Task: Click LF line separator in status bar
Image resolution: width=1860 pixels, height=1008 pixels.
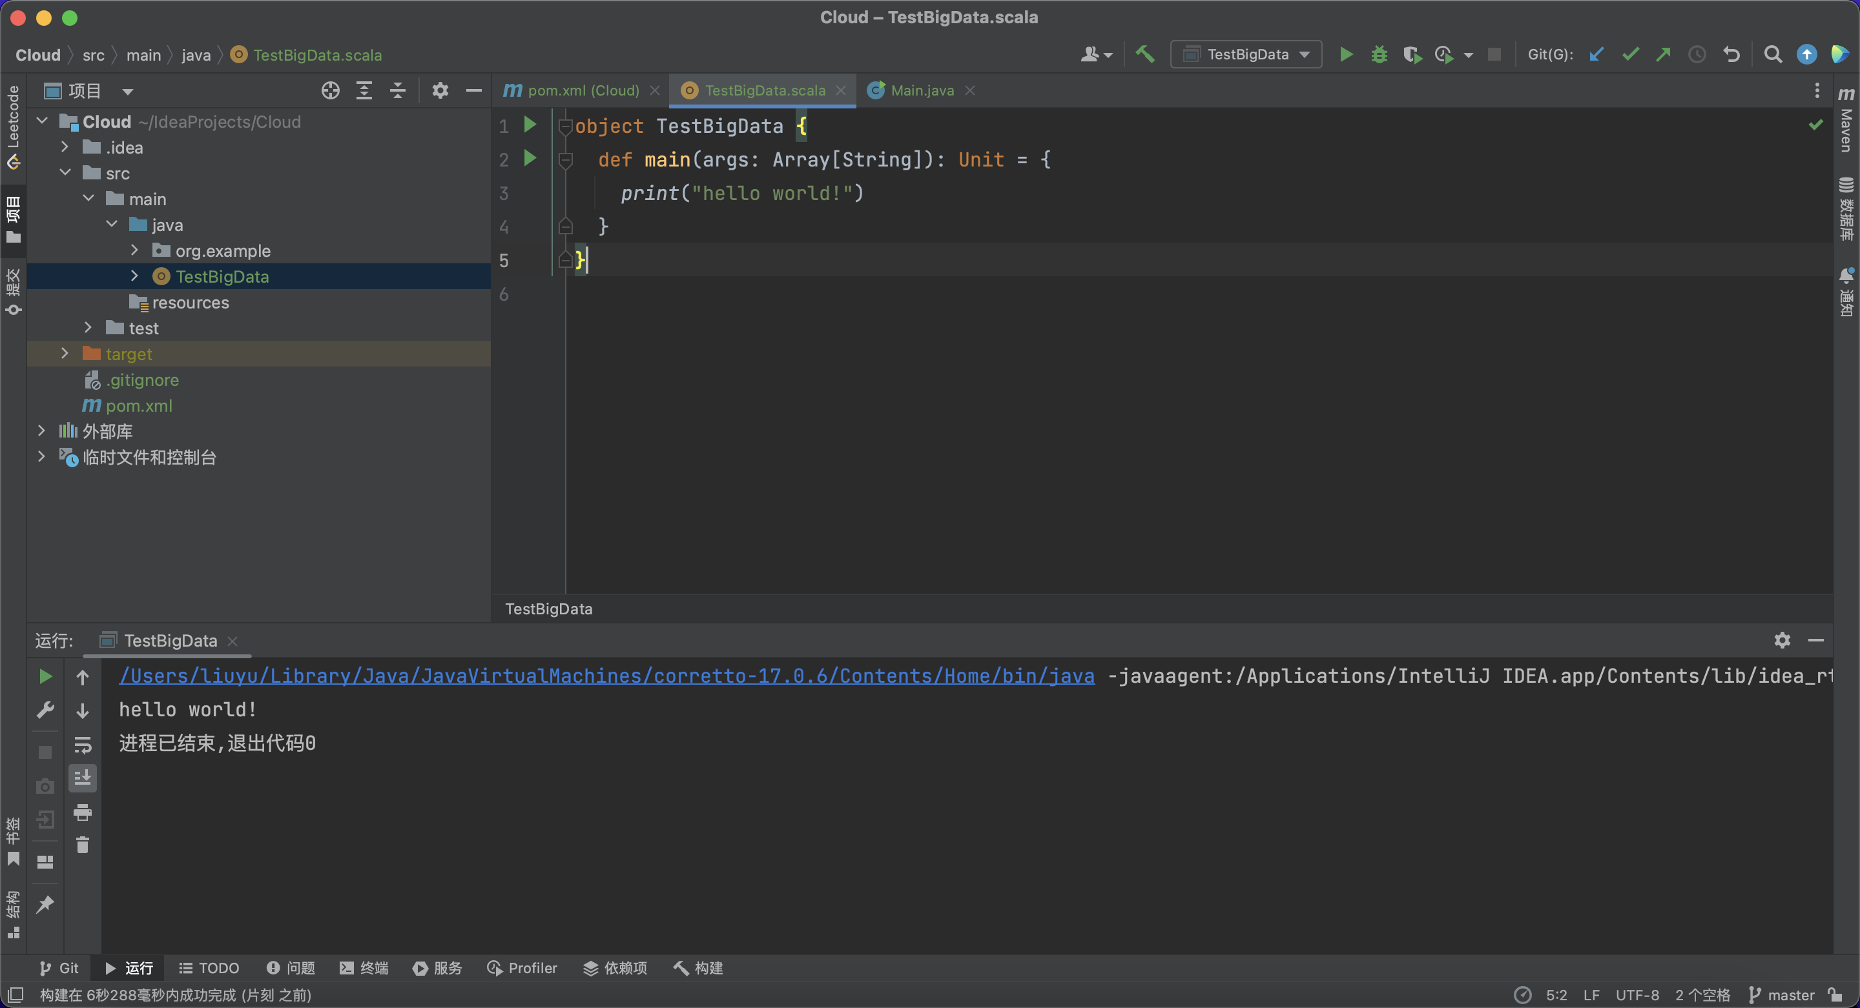Action: 1591,995
